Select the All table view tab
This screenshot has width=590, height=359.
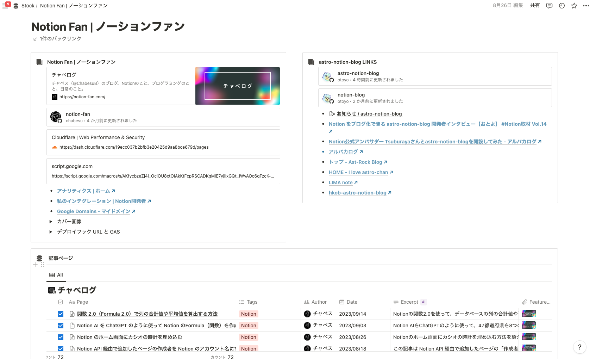(56, 275)
